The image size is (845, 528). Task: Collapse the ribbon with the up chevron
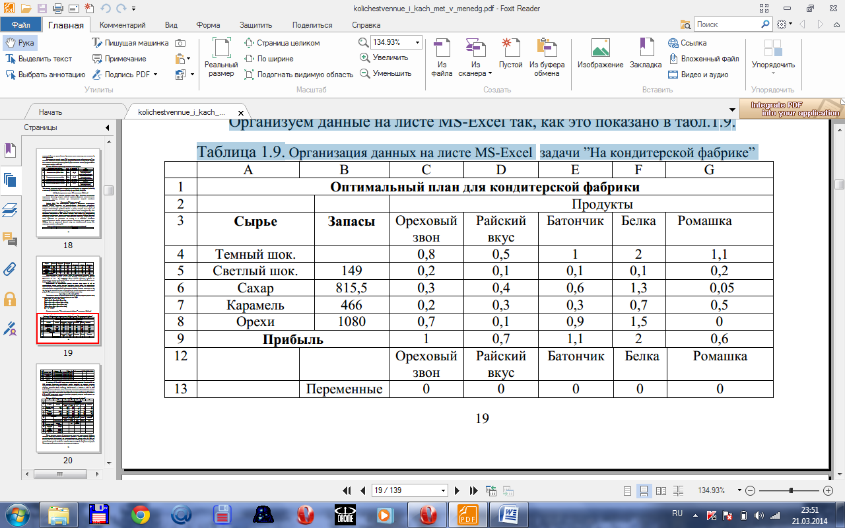[x=836, y=24]
